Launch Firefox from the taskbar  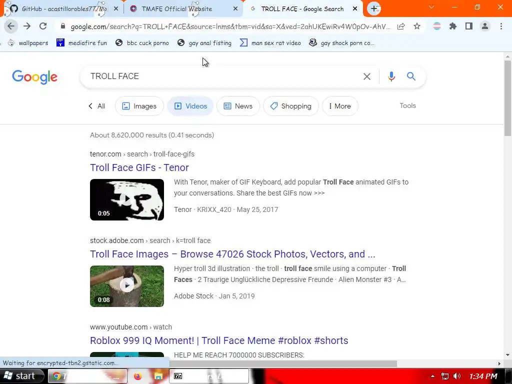pos(138,376)
